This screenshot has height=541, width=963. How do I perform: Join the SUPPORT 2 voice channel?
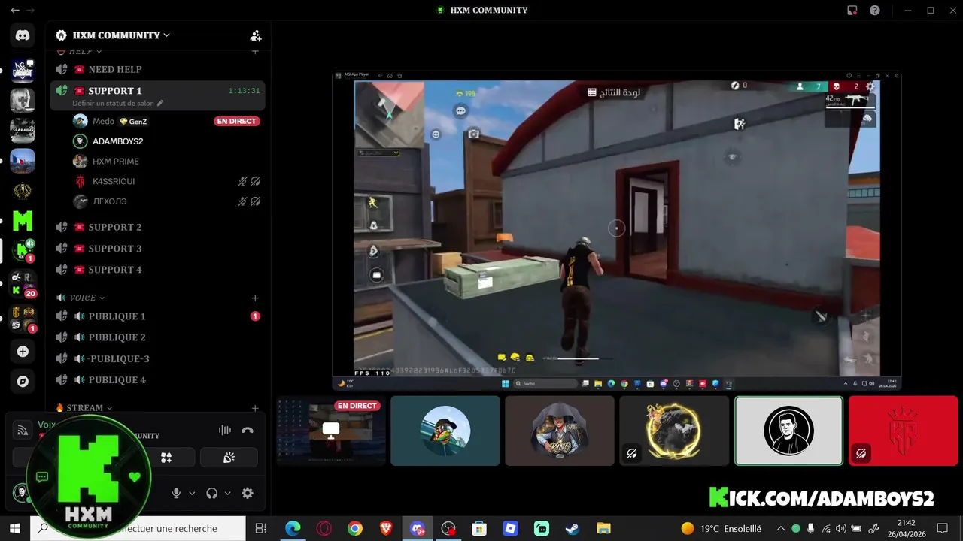(157, 227)
